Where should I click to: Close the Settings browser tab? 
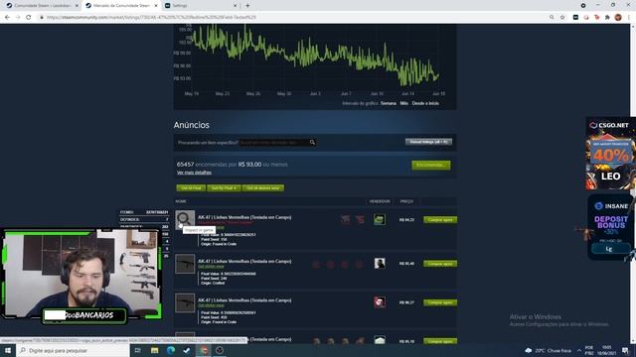pos(235,6)
